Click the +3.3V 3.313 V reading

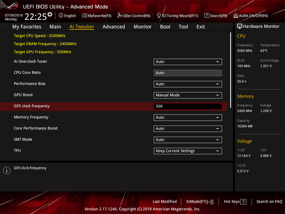click(243, 171)
